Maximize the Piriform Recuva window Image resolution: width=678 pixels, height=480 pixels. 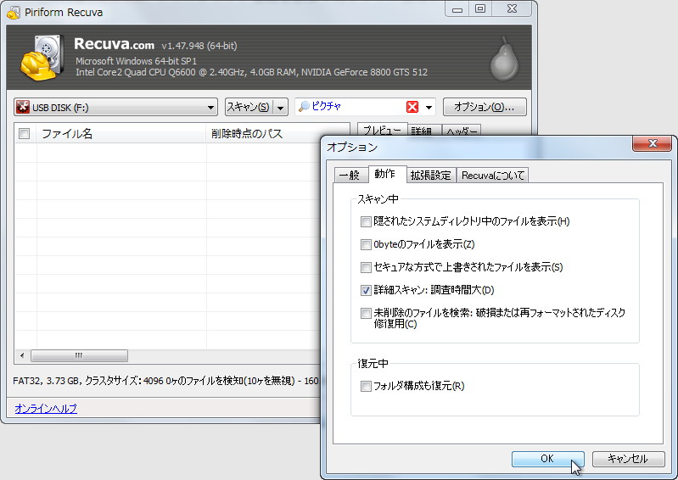(x=480, y=9)
